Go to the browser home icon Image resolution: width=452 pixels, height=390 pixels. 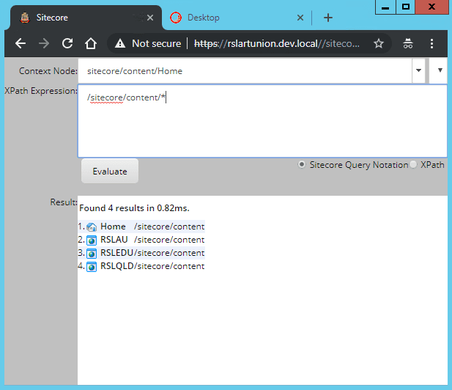91,43
